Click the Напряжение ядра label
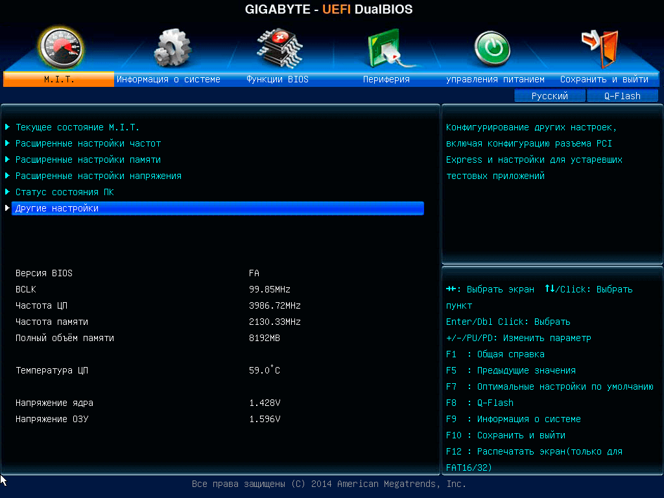The width and height of the screenshot is (664, 498). point(54,403)
